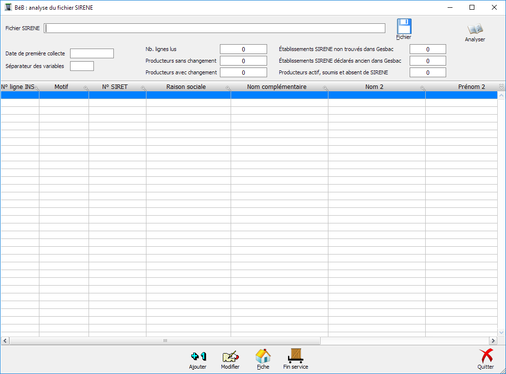The width and height of the screenshot is (506, 374).
Task: Click the magnifier in Nom 2 header
Action: click(x=422, y=88)
